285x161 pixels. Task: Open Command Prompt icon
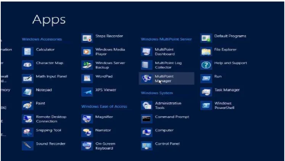click(147, 119)
